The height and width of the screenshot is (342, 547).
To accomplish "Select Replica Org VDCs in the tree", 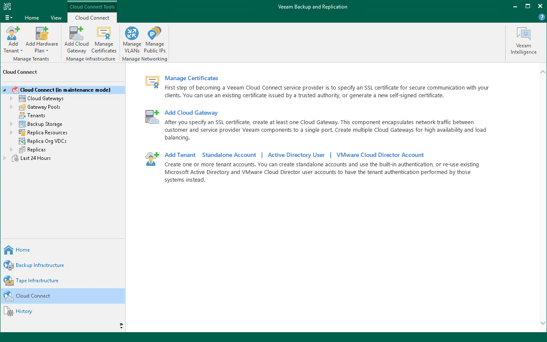I will pyautogui.click(x=47, y=141).
